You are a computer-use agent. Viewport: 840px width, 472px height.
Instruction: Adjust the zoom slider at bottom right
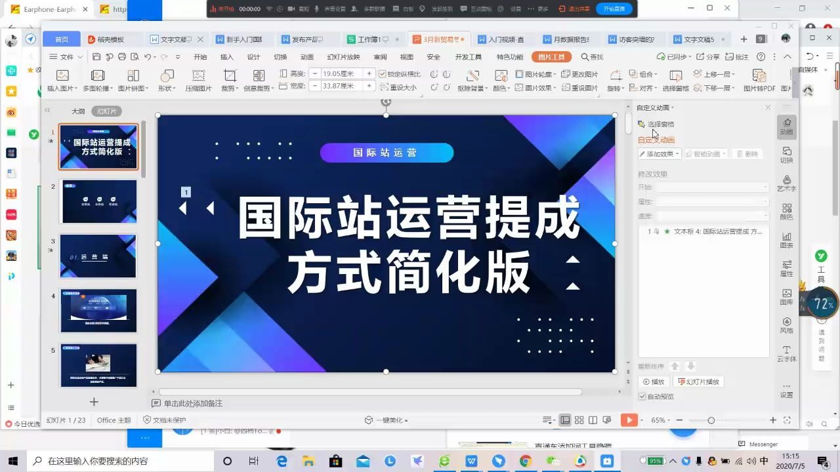[712, 420]
